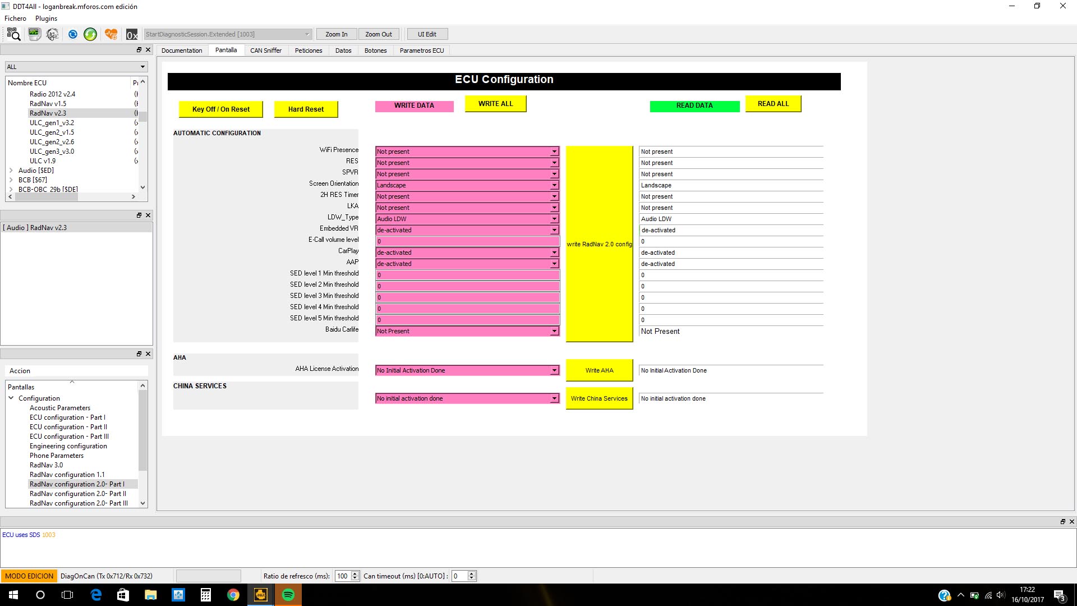The image size is (1077, 606).
Task: Increase the refresh ratio spinner value
Action: pyautogui.click(x=355, y=573)
